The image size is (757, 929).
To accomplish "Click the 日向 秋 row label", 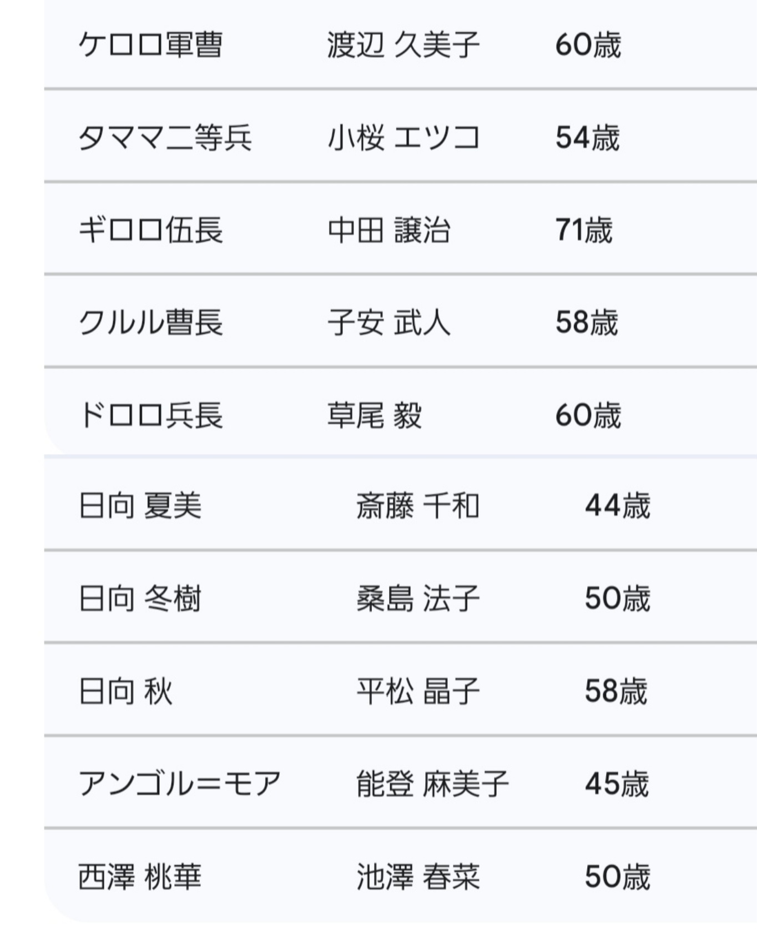I will pos(125,691).
